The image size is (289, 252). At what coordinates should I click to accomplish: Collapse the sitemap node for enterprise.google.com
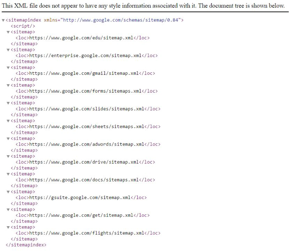point(8,50)
